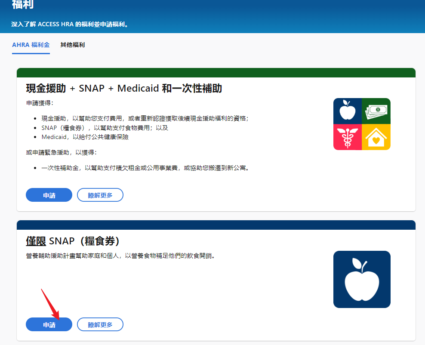Image resolution: width=425 pixels, height=345 pixels.
Task: Click the cash money icon on green tile
Action: click(376, 111)
